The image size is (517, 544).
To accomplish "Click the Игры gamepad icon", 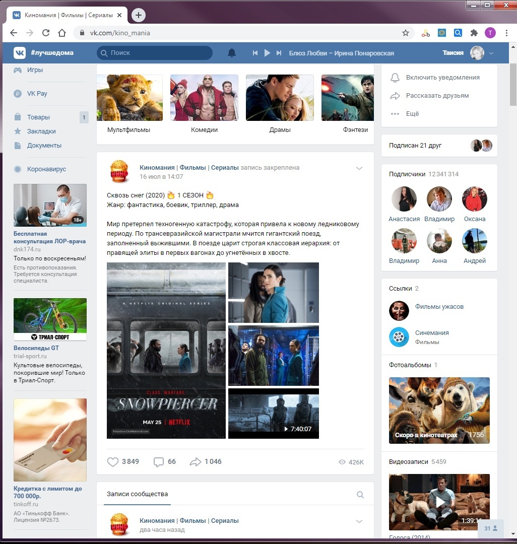I will click(x=18, y=70).
